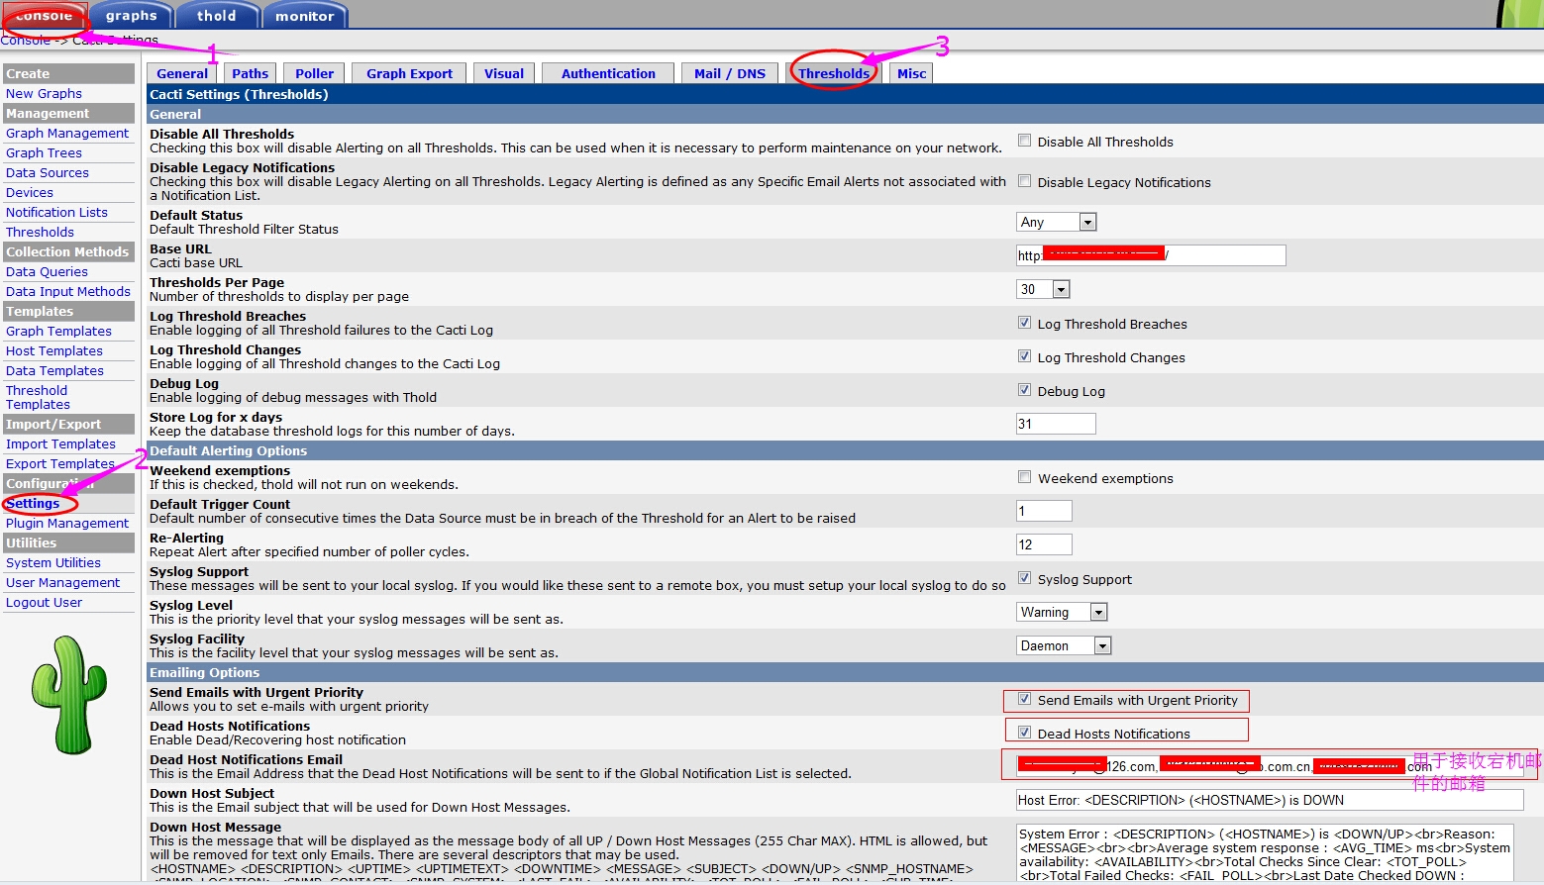This screenshot has width=1544, height=885.
Task: Switch to the Visual settings tab
Action: point(504,73)
